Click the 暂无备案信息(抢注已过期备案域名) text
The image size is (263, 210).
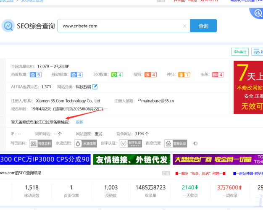(x=40, y=122)
